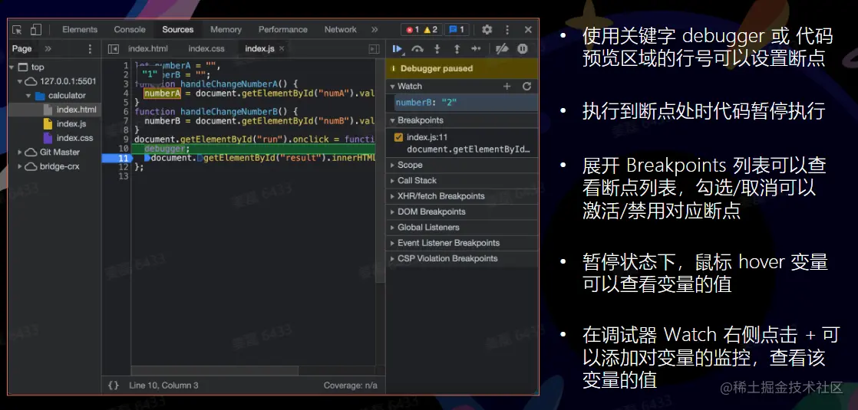This screenshot has width=858, height=410.
Task: Show more DevTools tabs chevron
Action: (375, 30)
